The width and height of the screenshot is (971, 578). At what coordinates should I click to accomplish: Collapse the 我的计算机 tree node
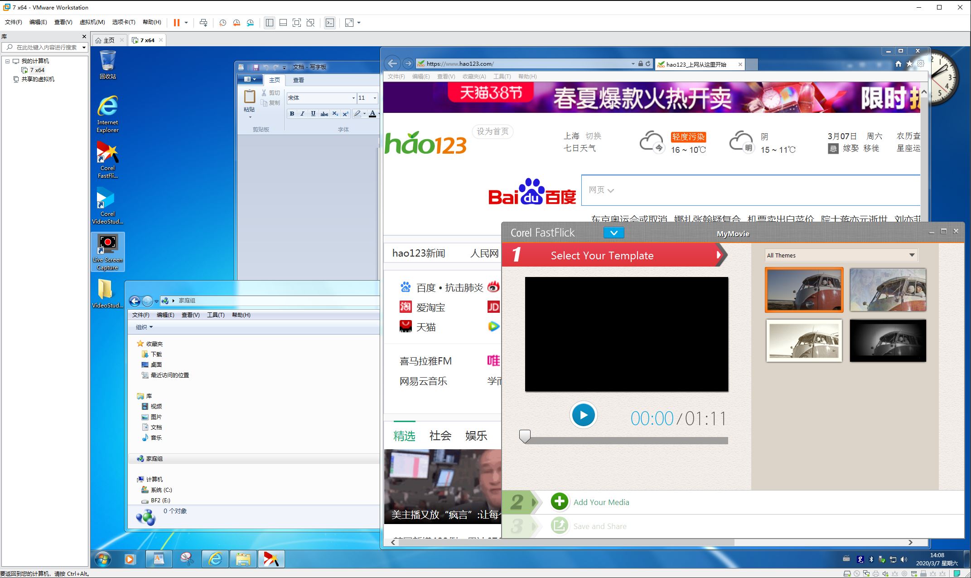click(x=7, y=61)
